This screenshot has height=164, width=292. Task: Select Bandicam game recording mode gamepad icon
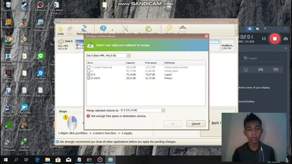261,70
